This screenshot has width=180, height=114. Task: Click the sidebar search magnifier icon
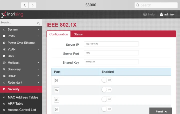click(38, 23)
